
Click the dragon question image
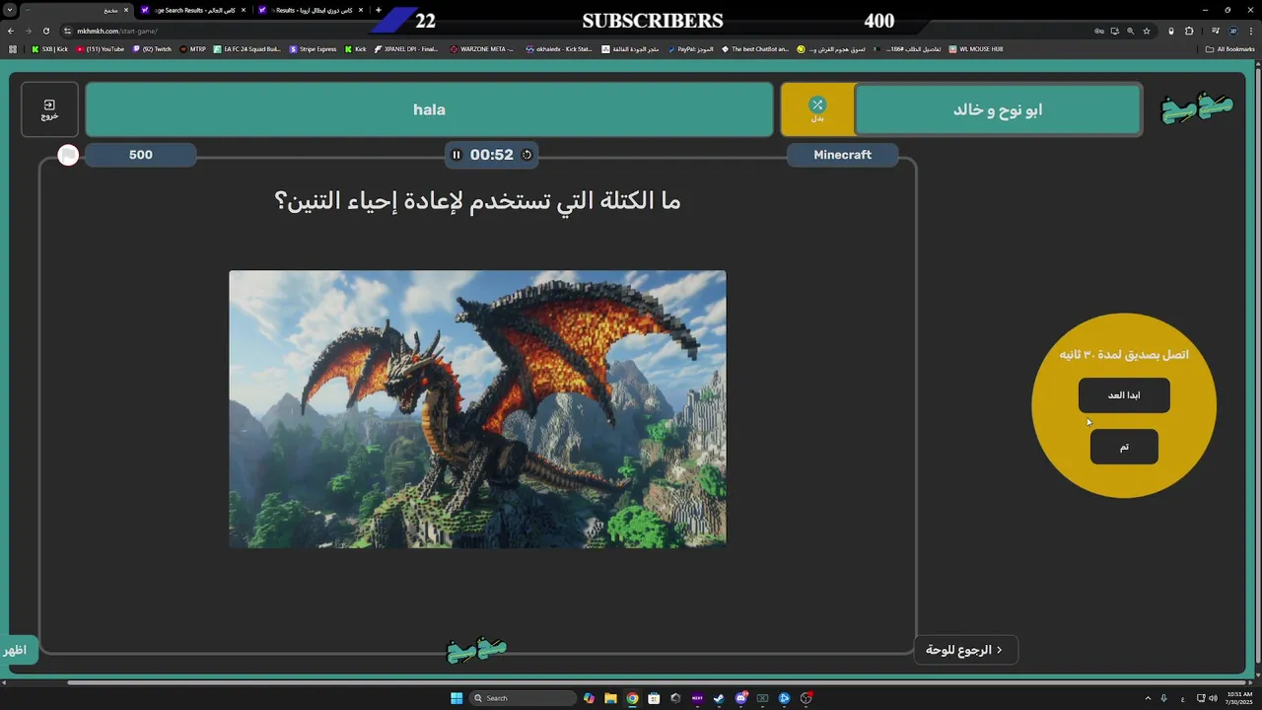[x=477, y=408]
